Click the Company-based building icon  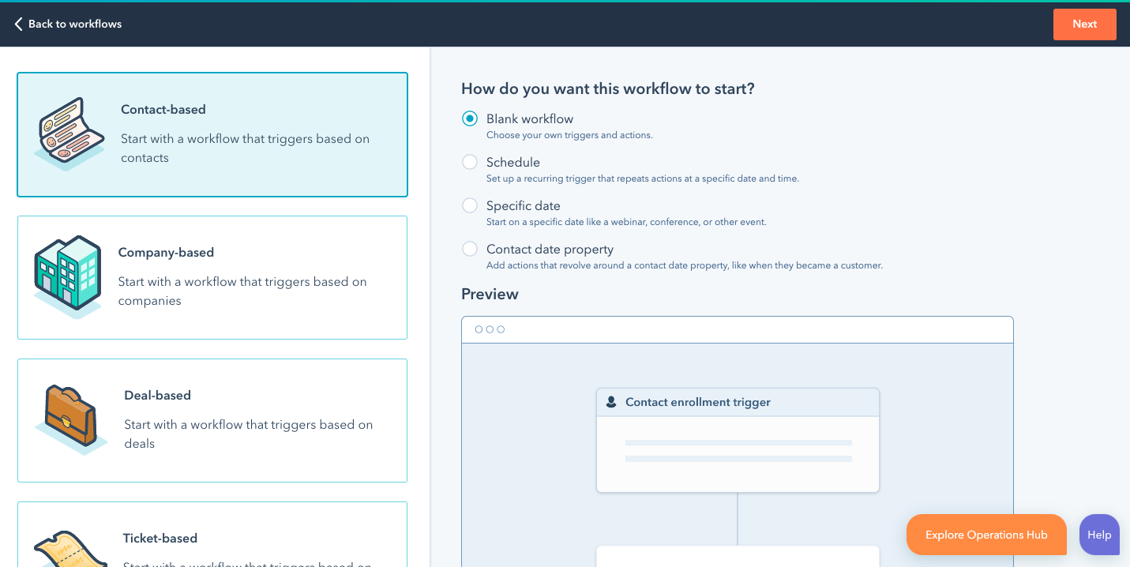click(x=68, y=276)
